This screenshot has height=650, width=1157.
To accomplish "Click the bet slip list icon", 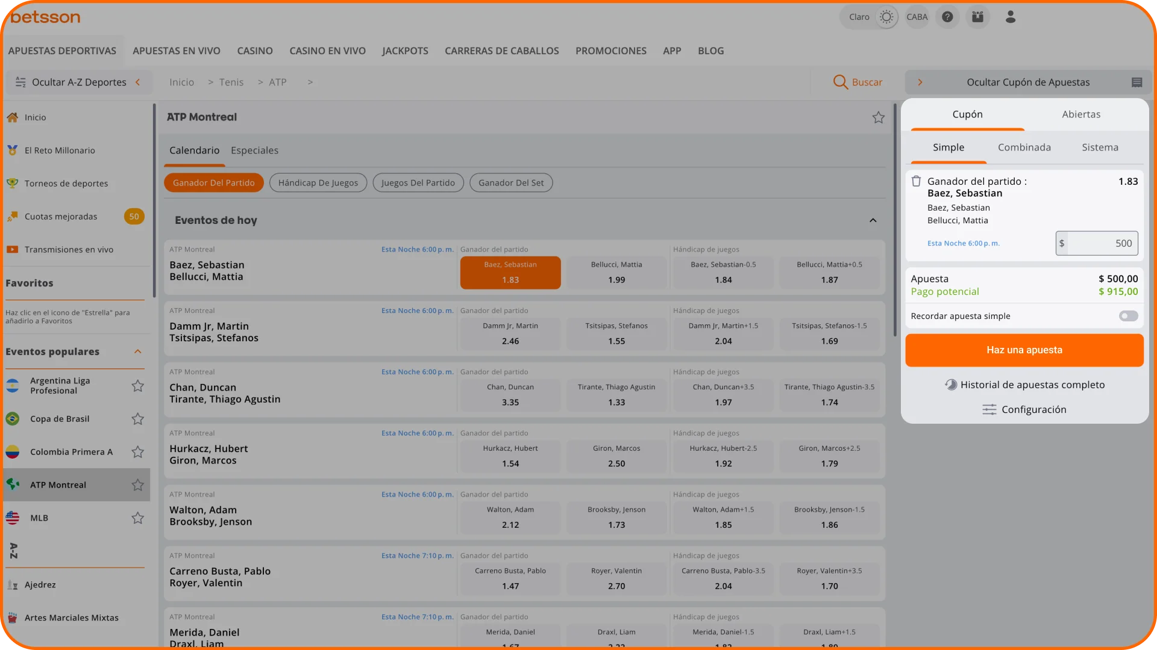I will 1137,82.
